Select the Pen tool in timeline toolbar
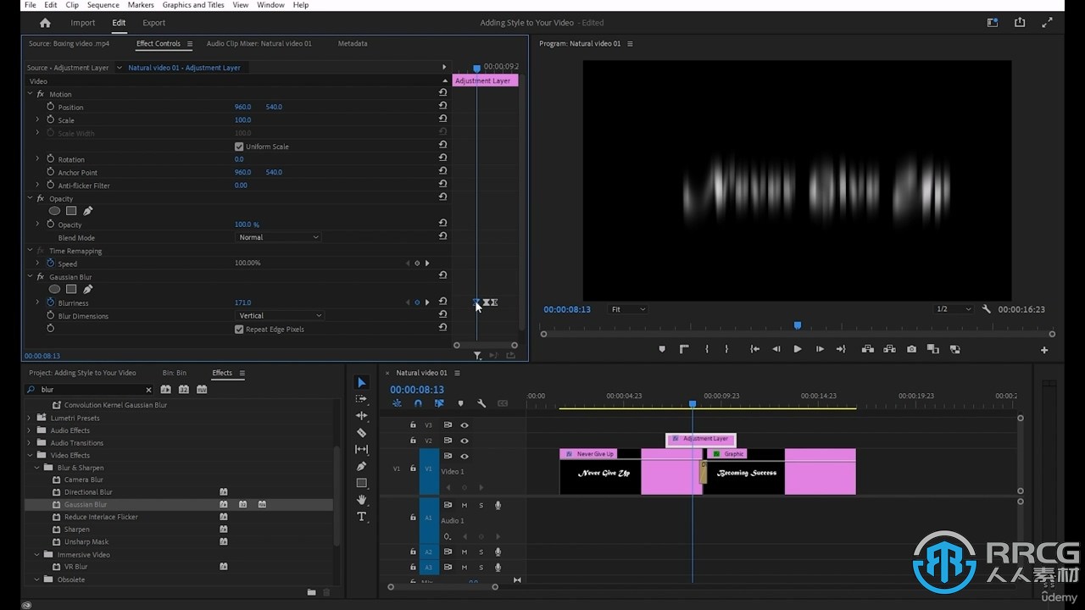Image resolution: width=1085 pixels, height=610 pixels. (x=362, y=466)
